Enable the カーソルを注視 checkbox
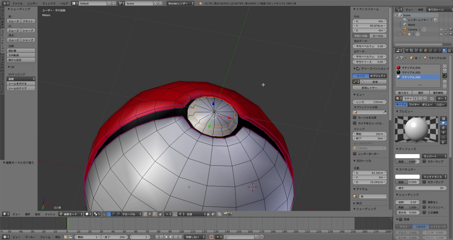 coord(355,117)
